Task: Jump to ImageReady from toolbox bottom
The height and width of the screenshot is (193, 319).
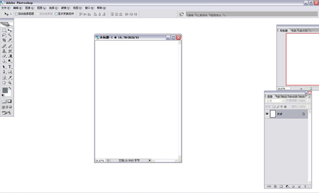Action: (7, 112)
